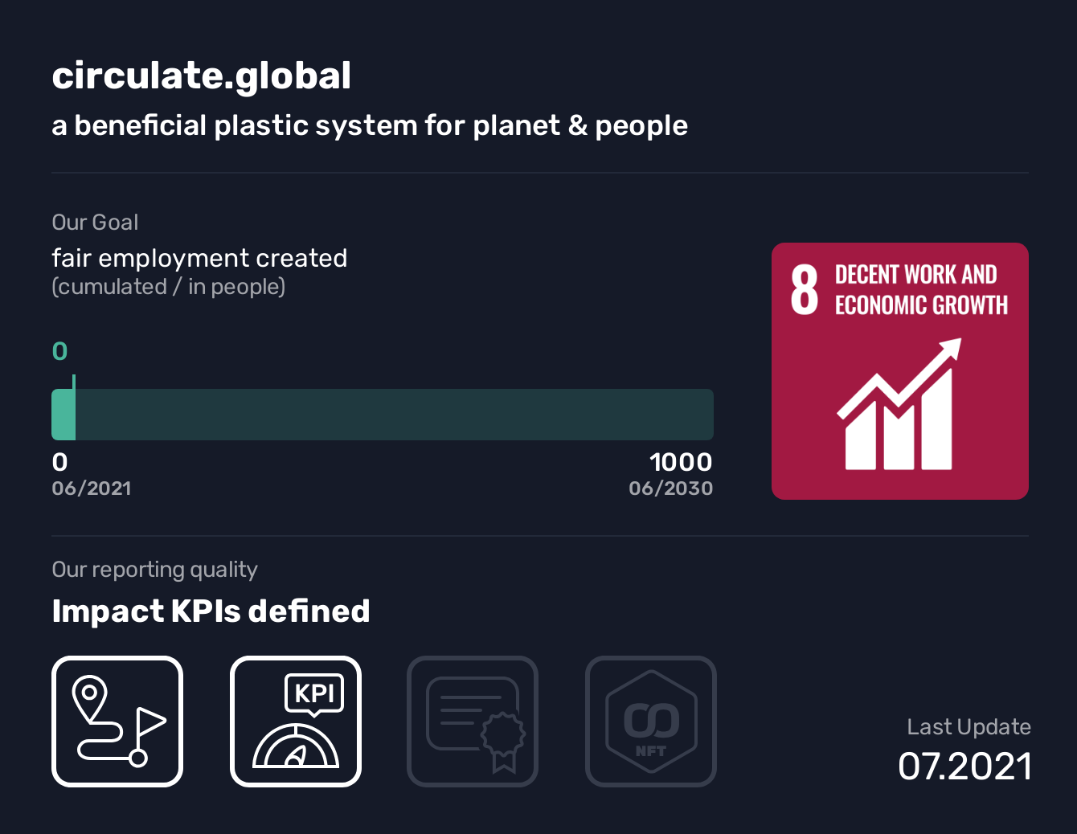Open the NFT hexagon icon

pyautogui.click(x=651, y=722)
